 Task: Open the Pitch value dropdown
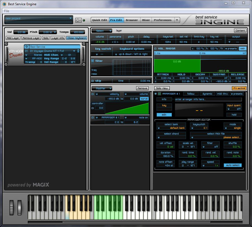point(55,32)
